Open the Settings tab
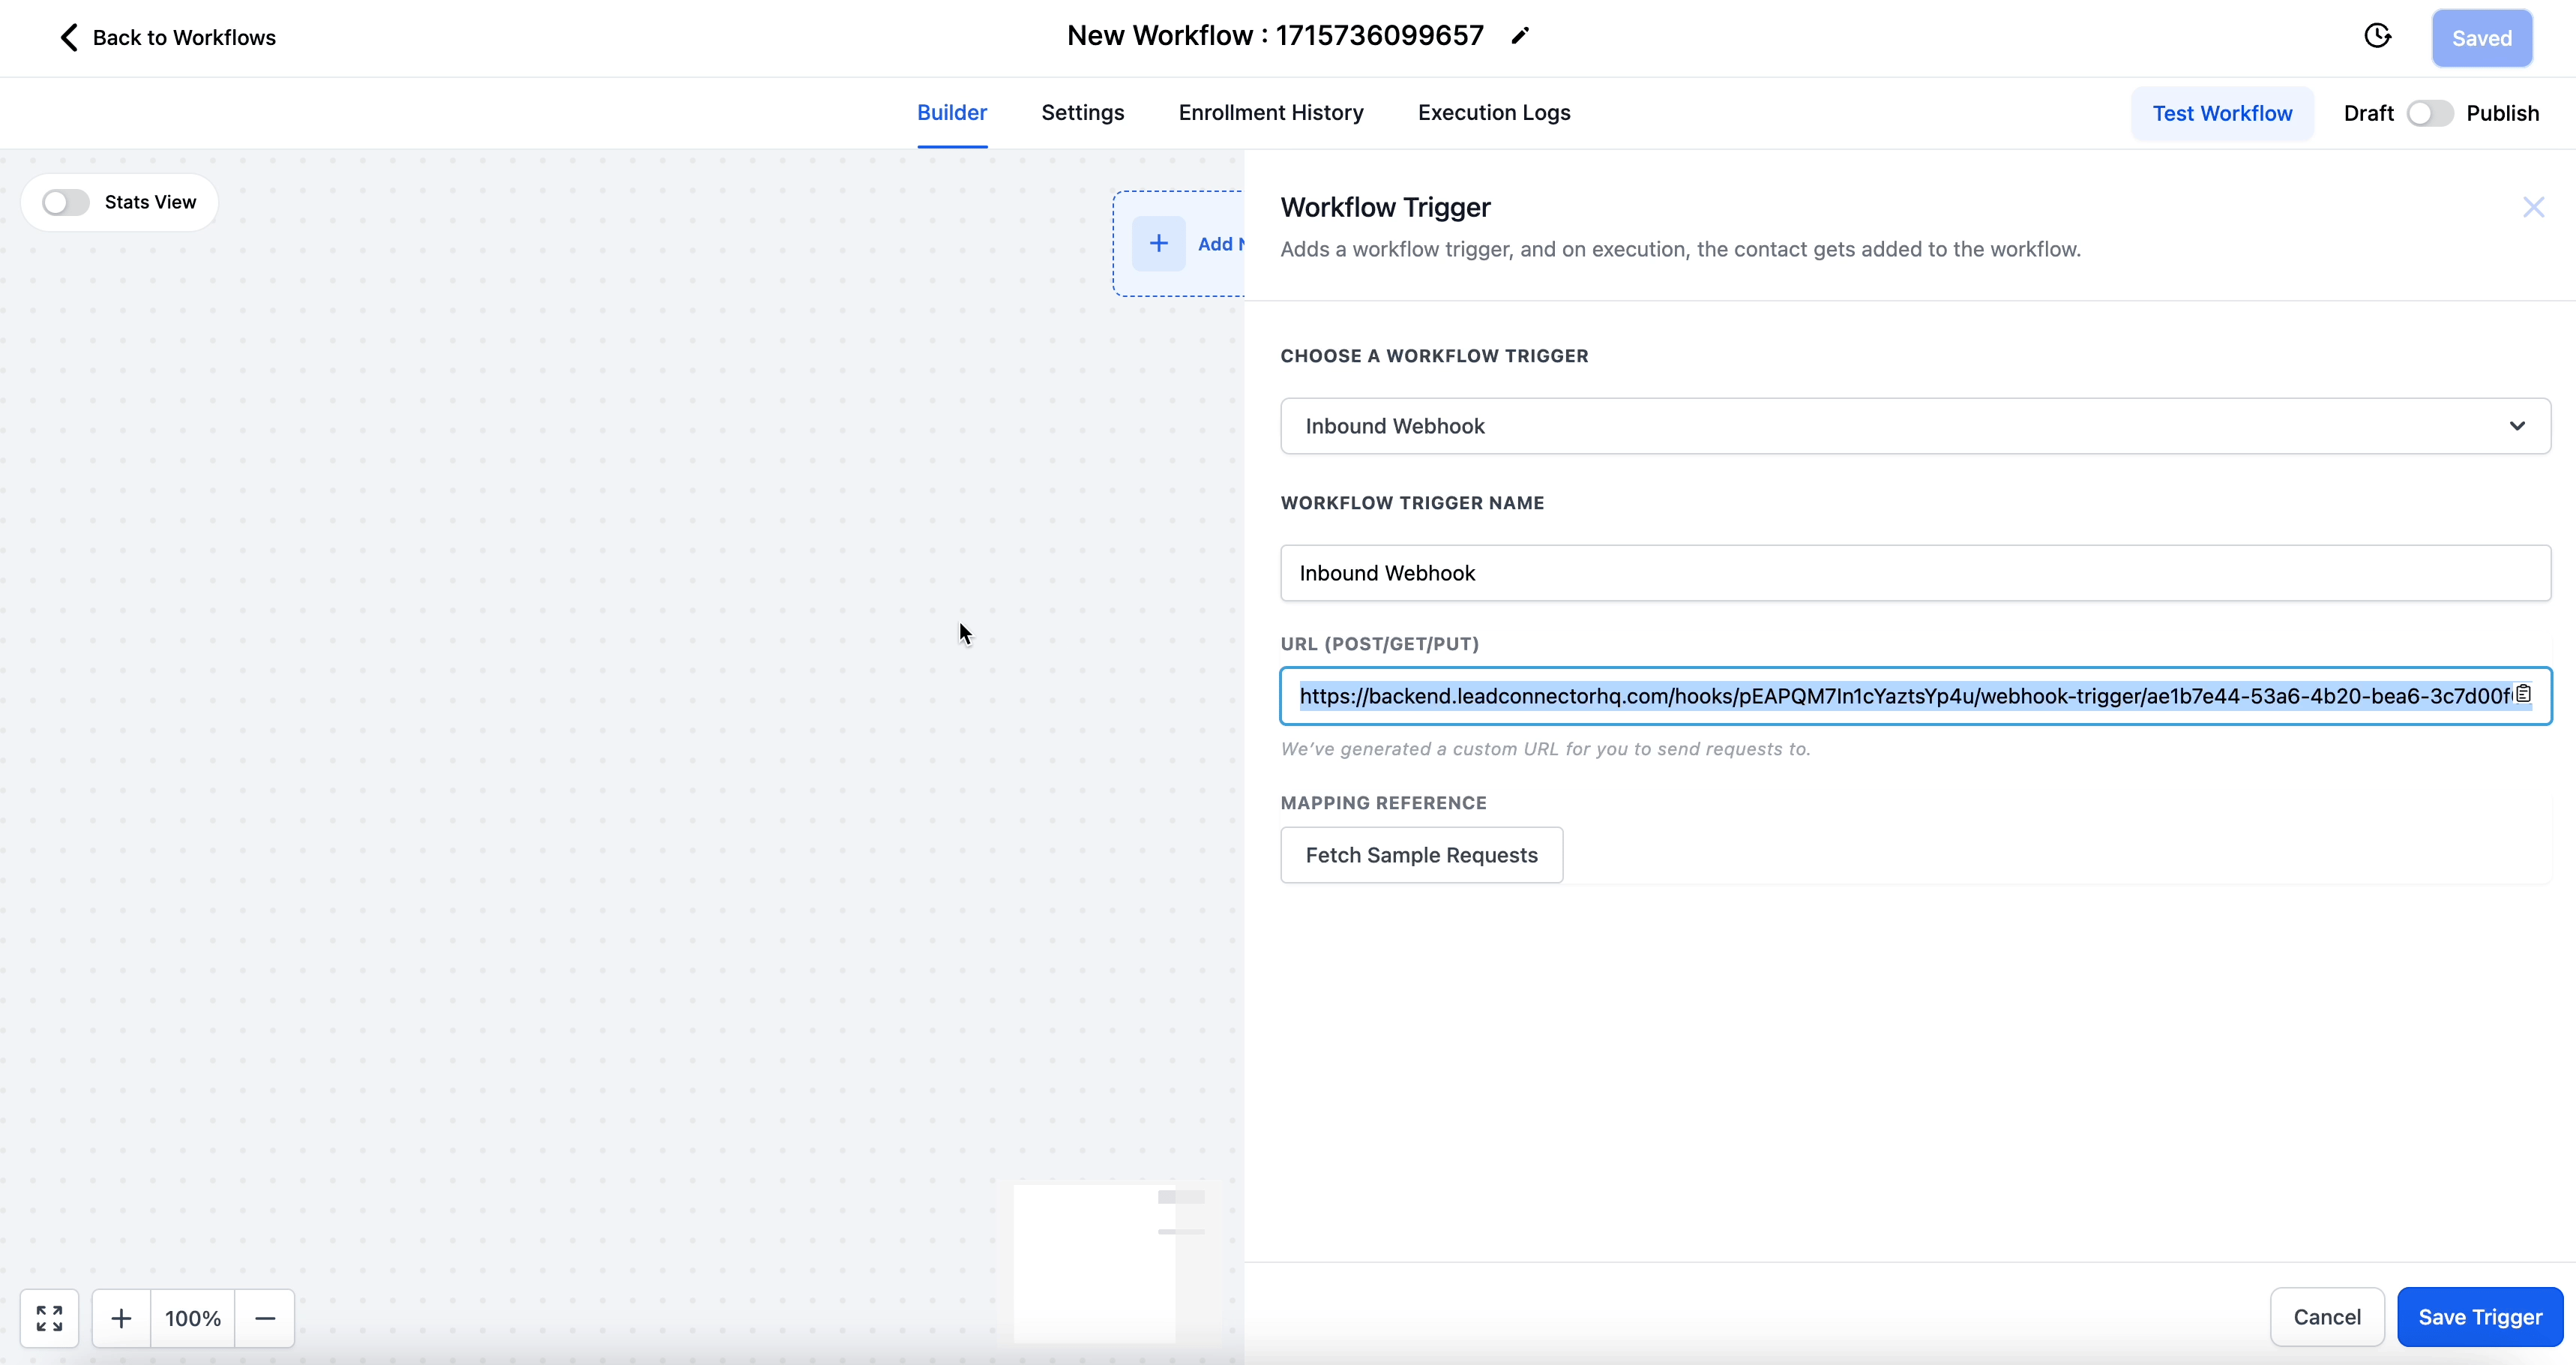The image size is (2576, 1365). [x=1082, y=112]
